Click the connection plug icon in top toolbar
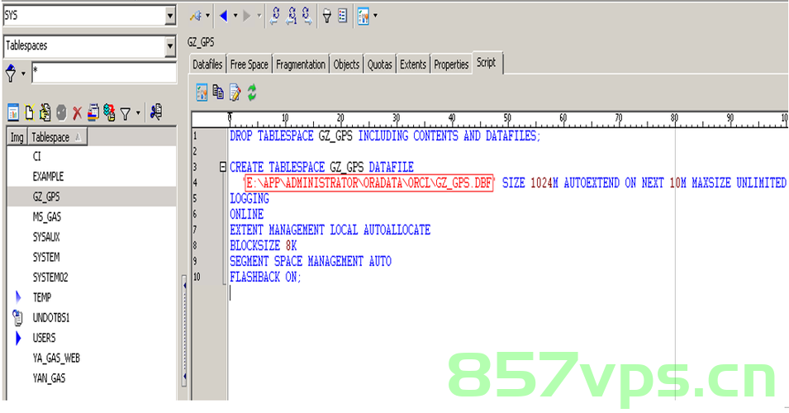Screen dimensions: 789x413 (195, 16)
